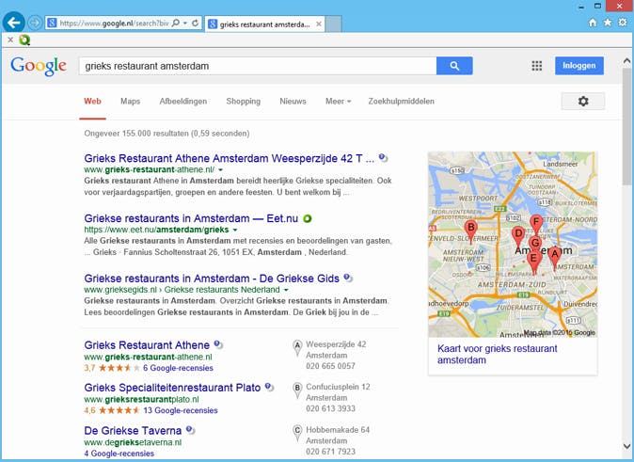The height and width of the screenshot is (462, 634).
Task: Click the URL text in the address bar
Action: coord(114,24)
